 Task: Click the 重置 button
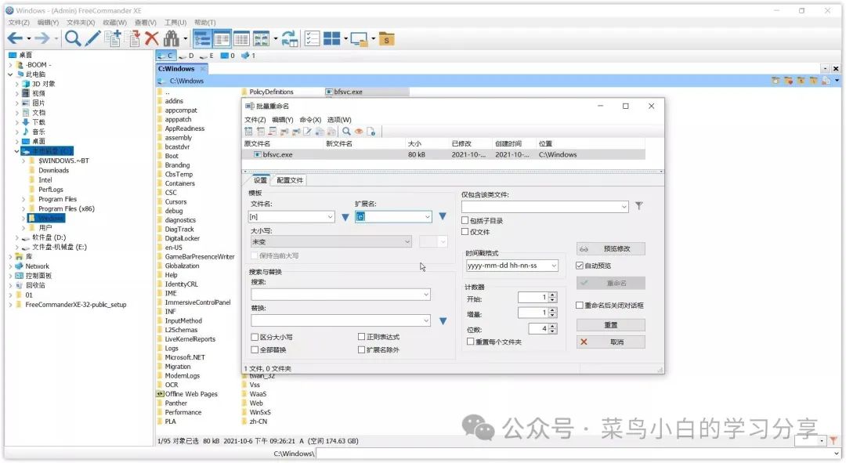point(611,325)
